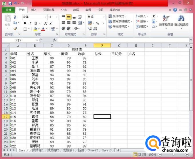Open sheet tab Sheet2
This screenshot has height=159, width=195.
point(93,150)
